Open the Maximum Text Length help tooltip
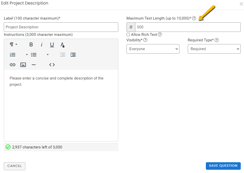The image size is (244, 173). (x=194, y=18)
